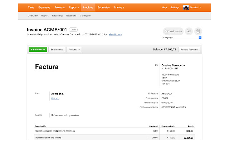Switch to the Time tab
This screenshot has height=143, width=229.
pyautogui.click(x=31, y=7)
